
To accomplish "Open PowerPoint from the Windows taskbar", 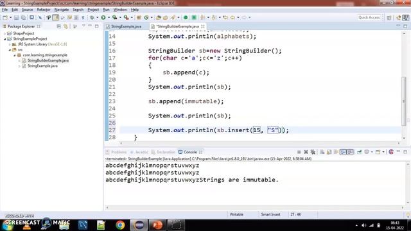I will (157, 225).
